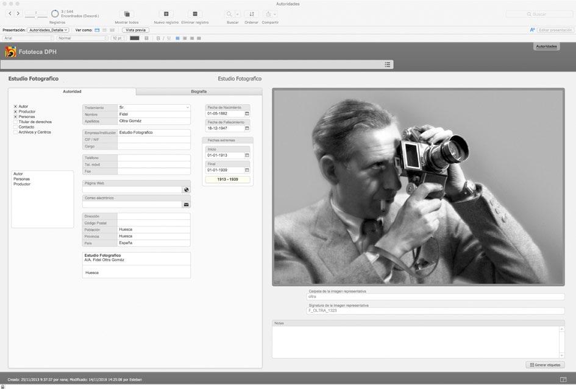
Task: Click the Buscar magnifier icon
Action: 229,14
